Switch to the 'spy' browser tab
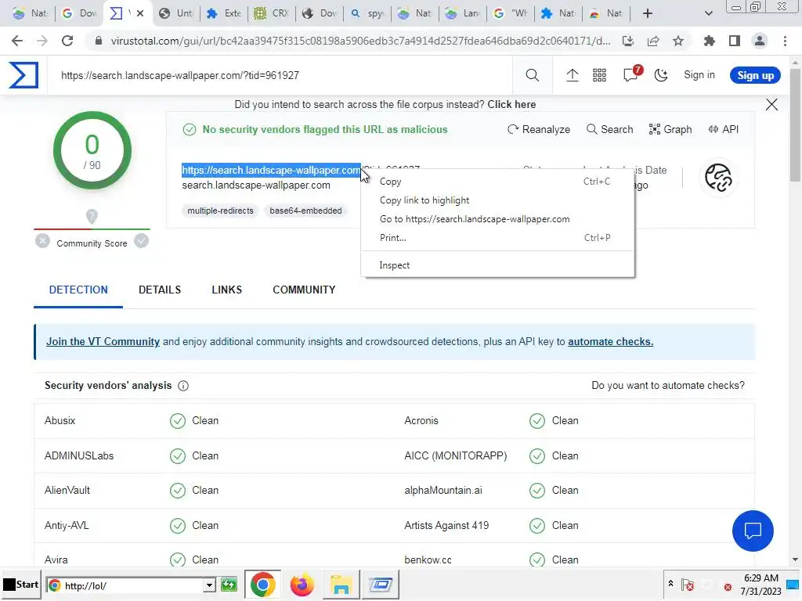The image size is (802, 601). 367,13
